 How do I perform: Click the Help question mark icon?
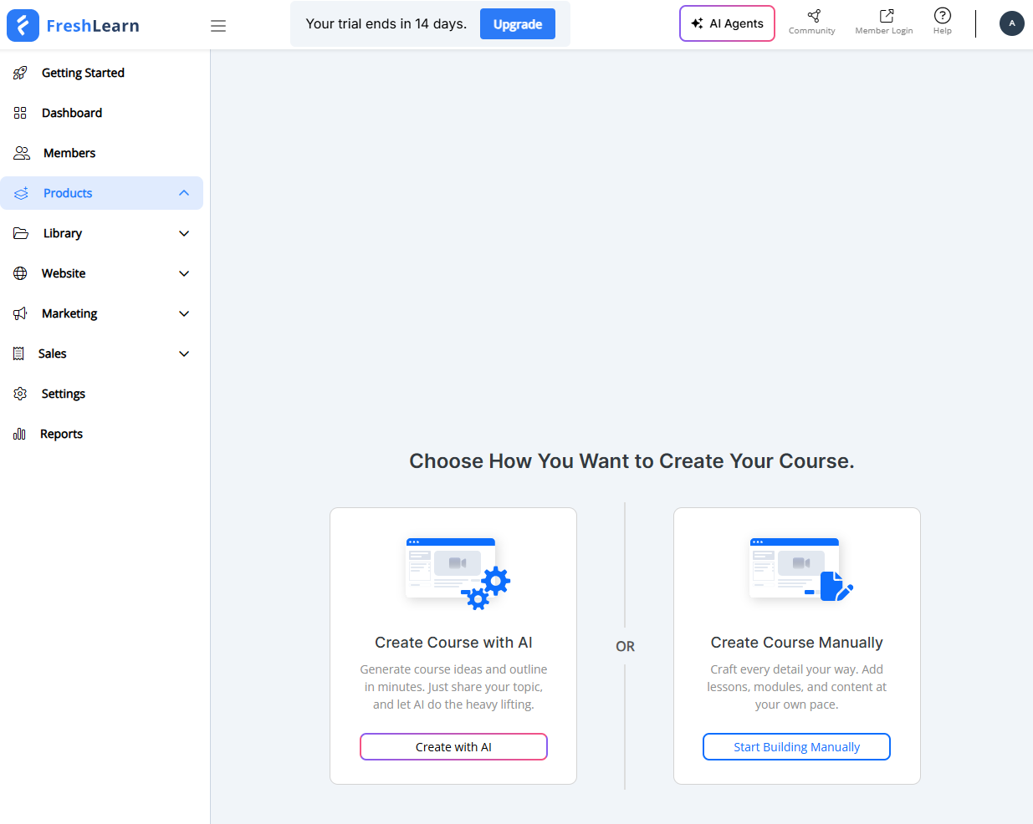pyautogui.click(x=943, y=17)
